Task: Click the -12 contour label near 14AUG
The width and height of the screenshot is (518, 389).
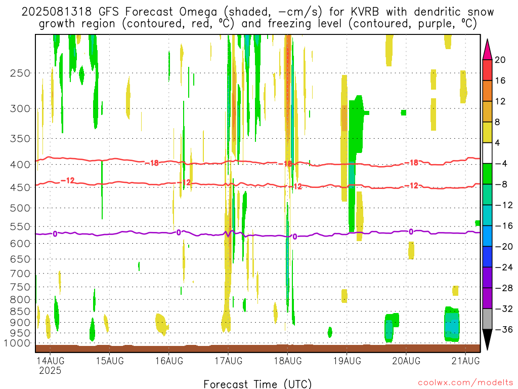Action: click(68, 181)
